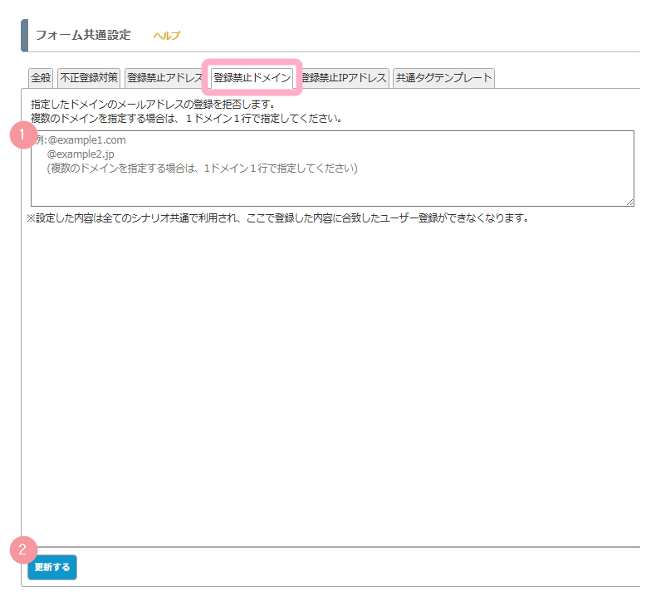The width and height of the screenshot is (656, 601).
Task: Open the 共通タグテンプレート tab
Action: (x=444, y=78)
